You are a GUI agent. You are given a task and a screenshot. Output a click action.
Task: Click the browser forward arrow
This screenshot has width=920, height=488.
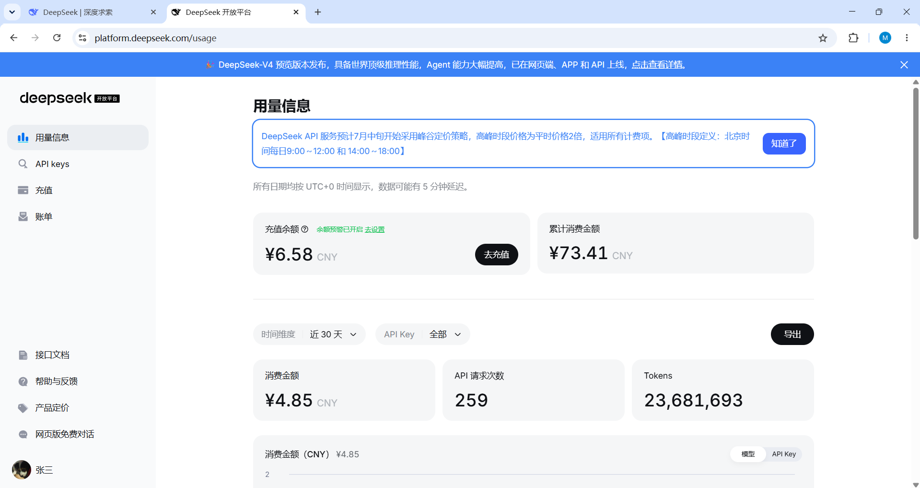[35, 38]
